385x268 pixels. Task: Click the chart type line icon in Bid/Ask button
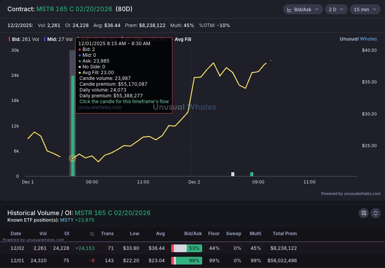[290, 10]
